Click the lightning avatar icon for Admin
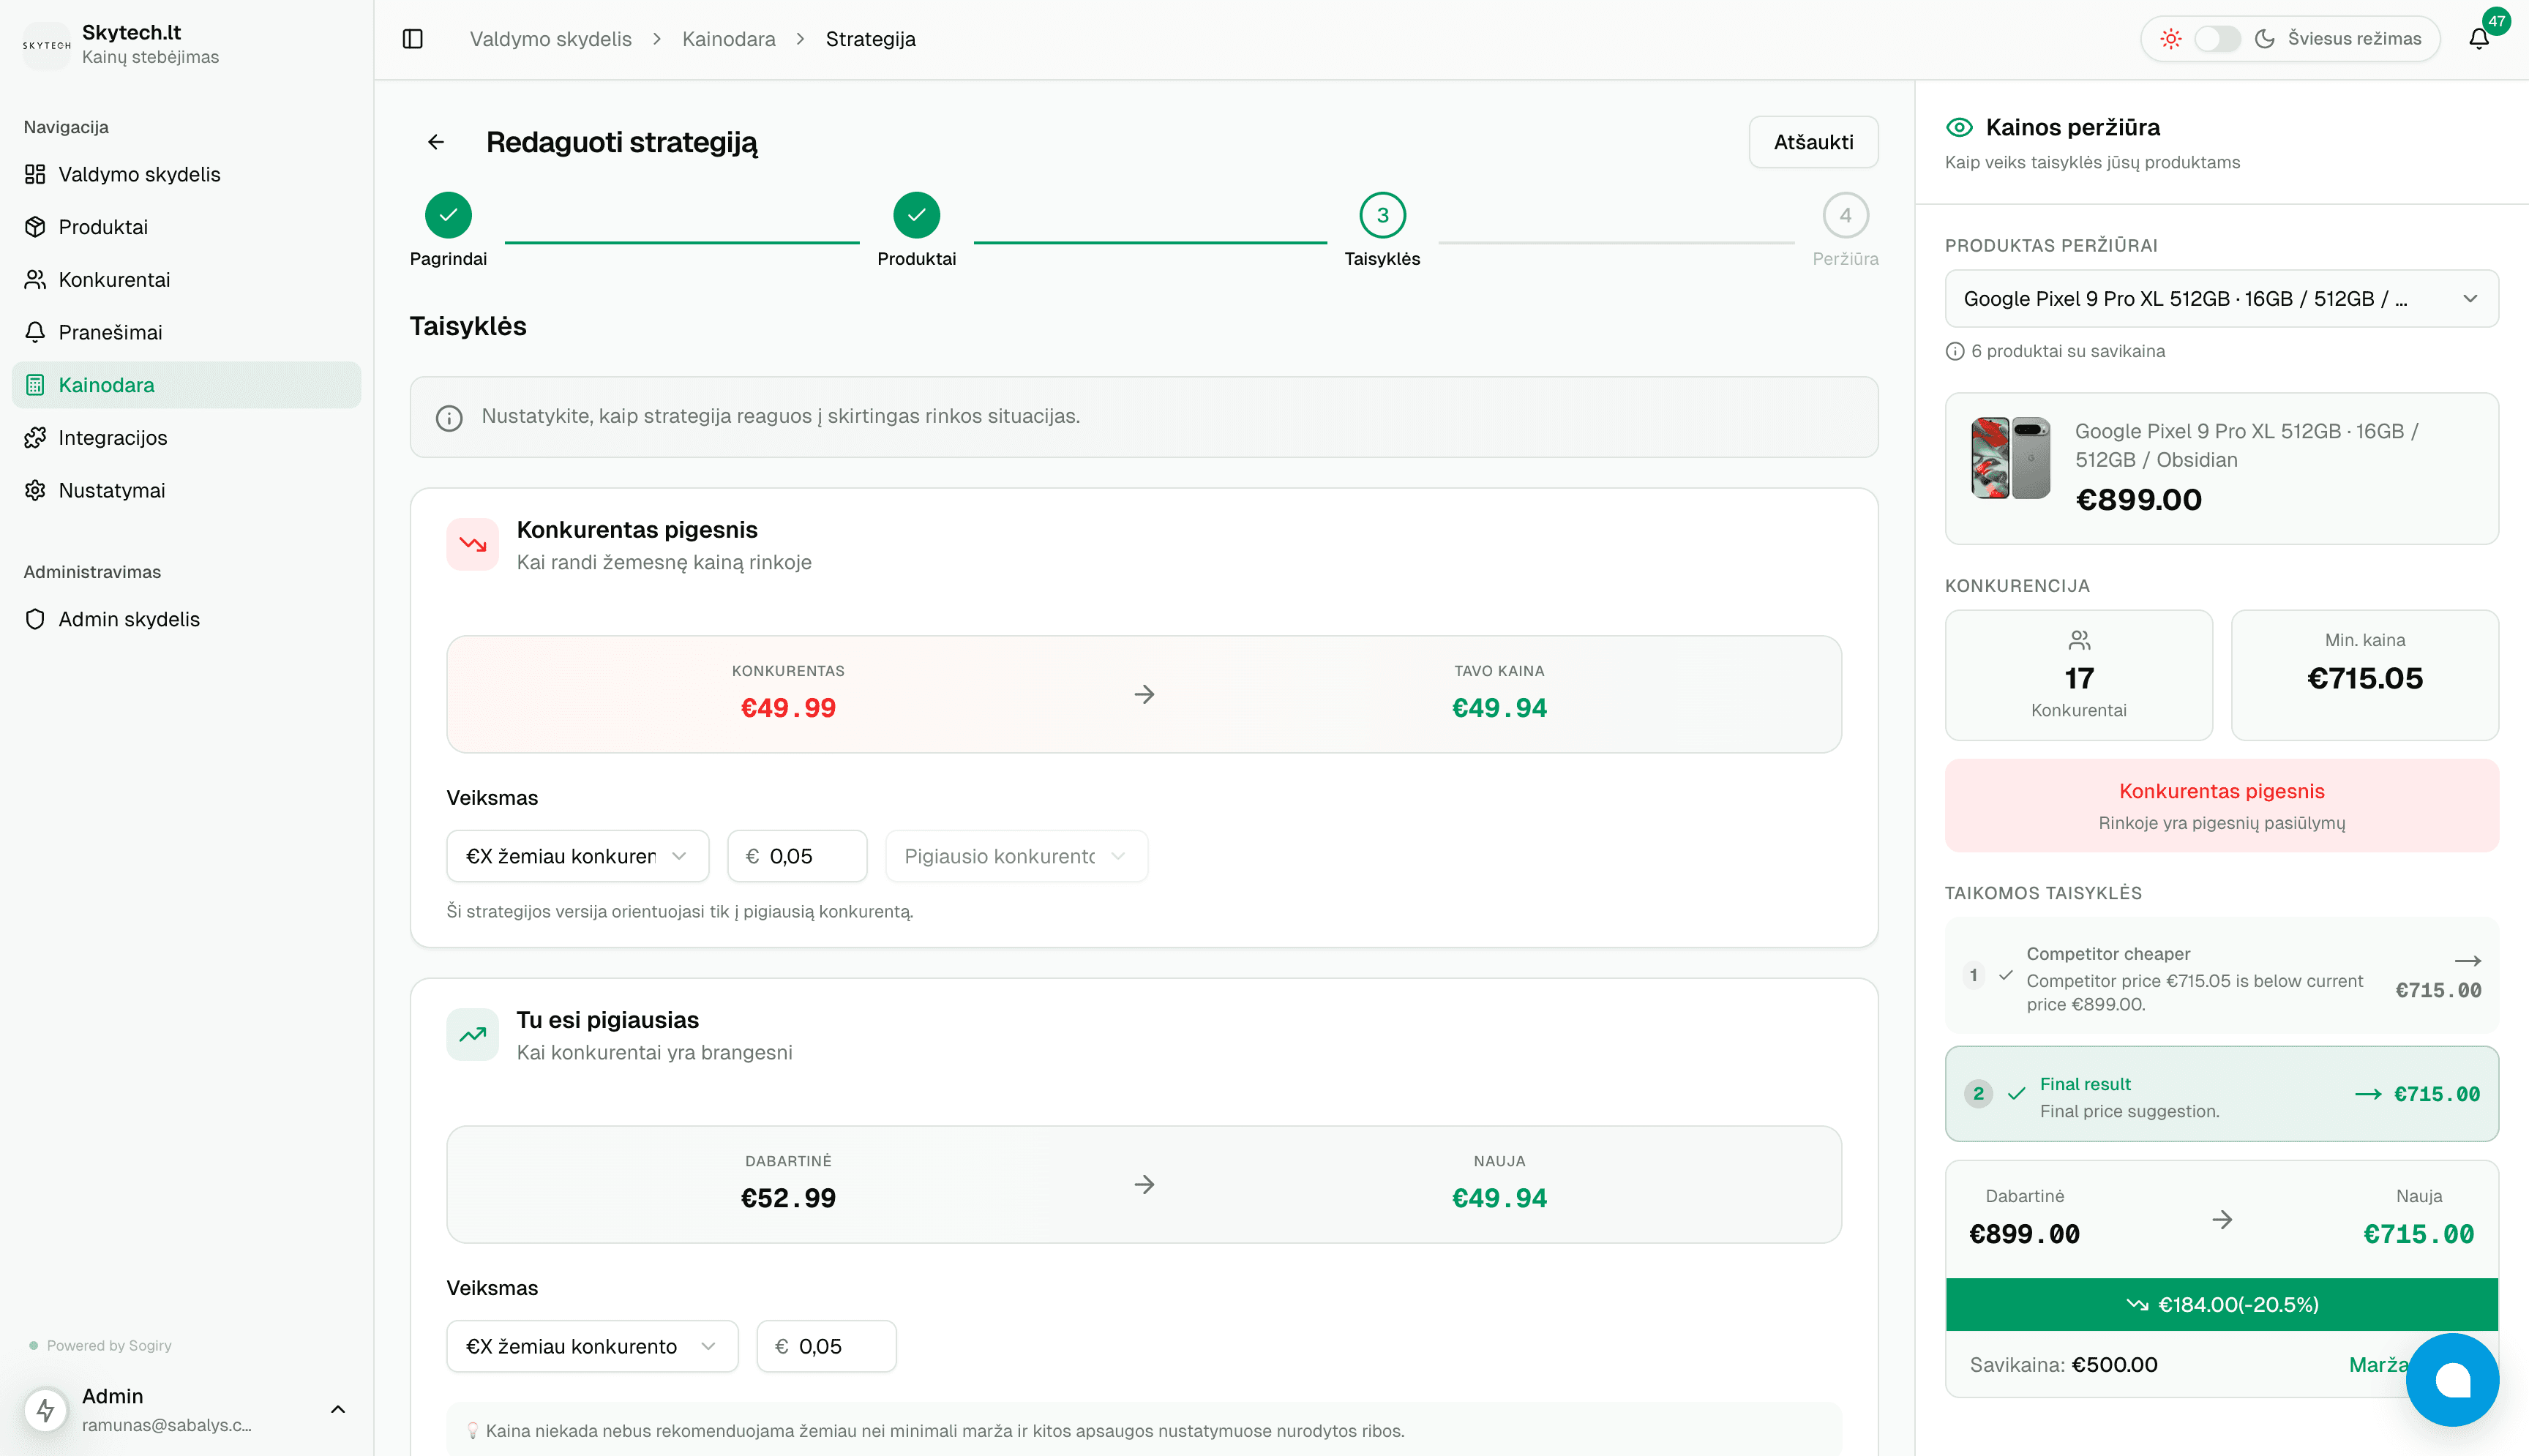 point(46,1409)
